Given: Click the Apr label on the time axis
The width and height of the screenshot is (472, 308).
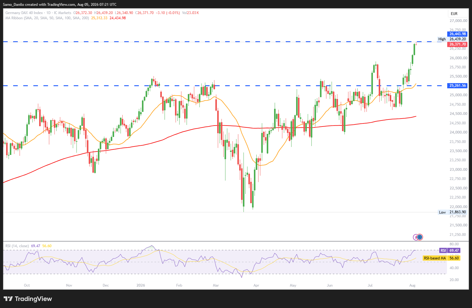Looking at the screenshot, I should pos(256,285).
